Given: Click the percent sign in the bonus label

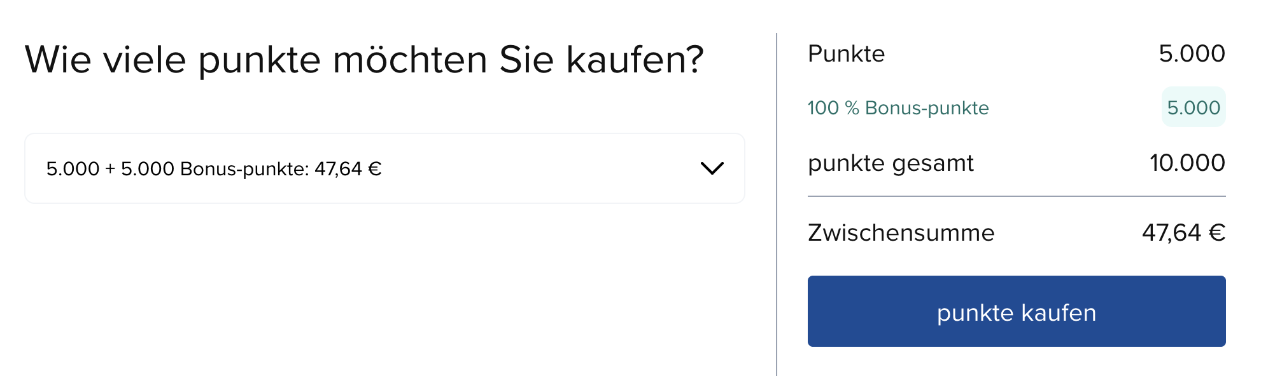Looking at the screenshot, I should point(852,108).
